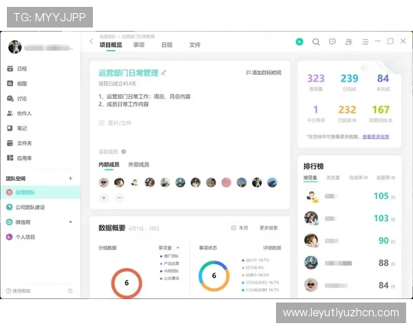Select the 延期率 ranking tab
Image resolution: width=413 pixels, height=330 pixels.
[385, 177]
